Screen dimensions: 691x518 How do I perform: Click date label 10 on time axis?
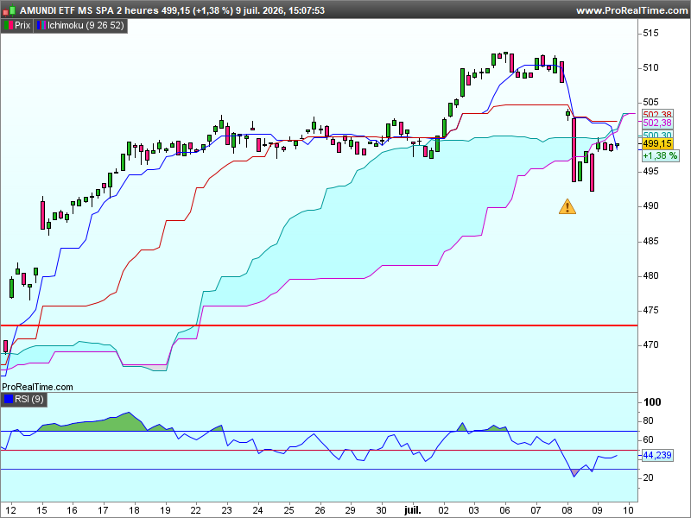tap(629, 510)
